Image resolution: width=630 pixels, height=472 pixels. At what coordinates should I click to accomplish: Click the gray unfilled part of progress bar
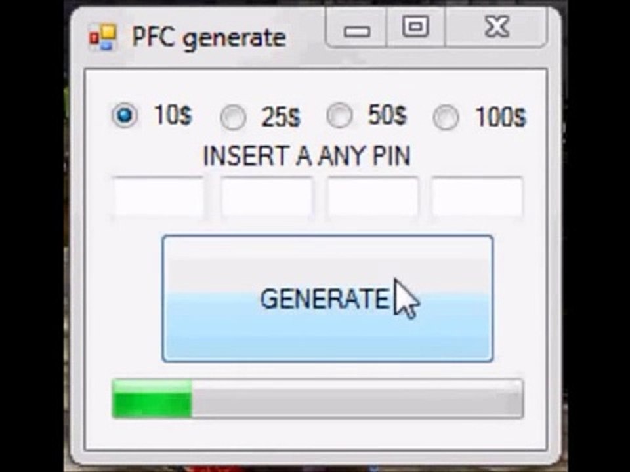357,399
